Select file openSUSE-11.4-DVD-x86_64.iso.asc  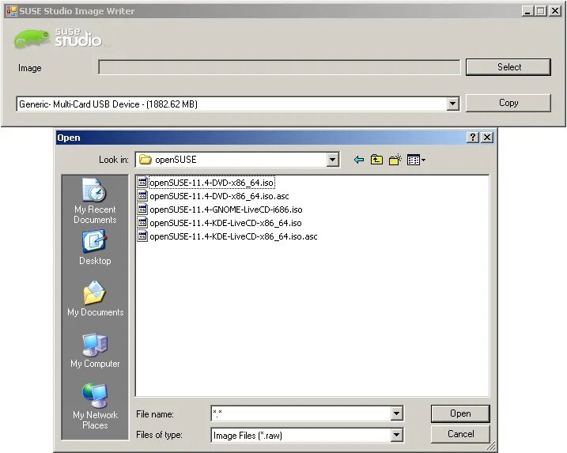point(219,196)
